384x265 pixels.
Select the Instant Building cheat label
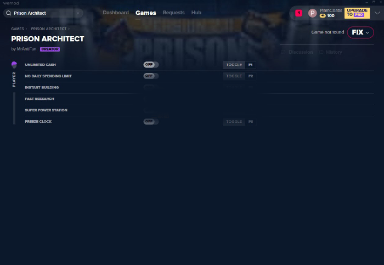pos(42,87)
